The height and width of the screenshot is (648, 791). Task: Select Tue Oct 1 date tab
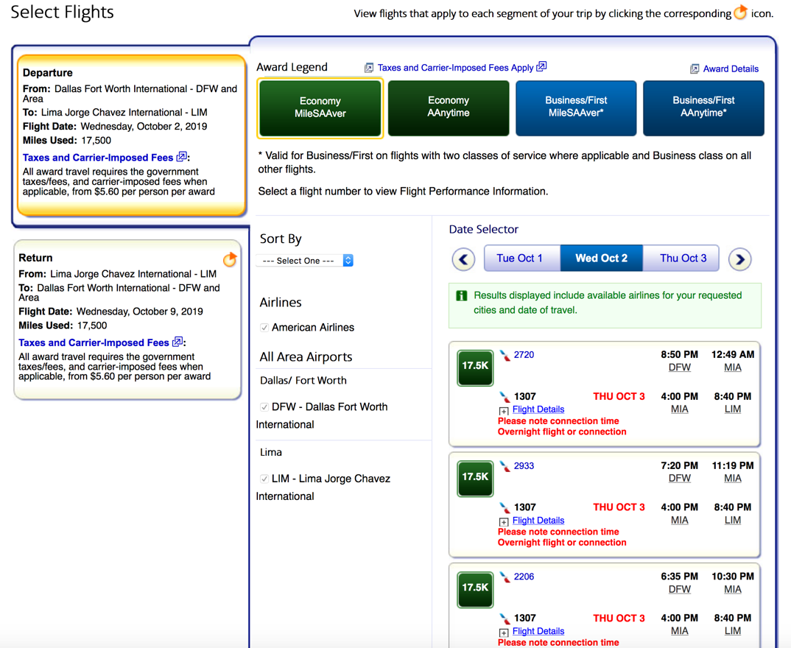click(522, 258)
